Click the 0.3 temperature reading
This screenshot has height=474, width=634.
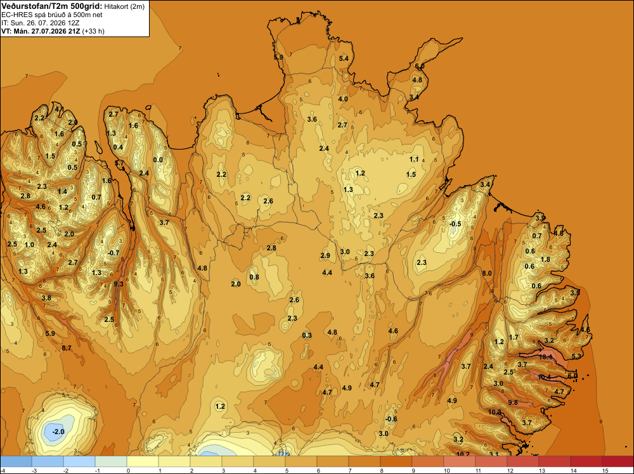click(307, 335)
